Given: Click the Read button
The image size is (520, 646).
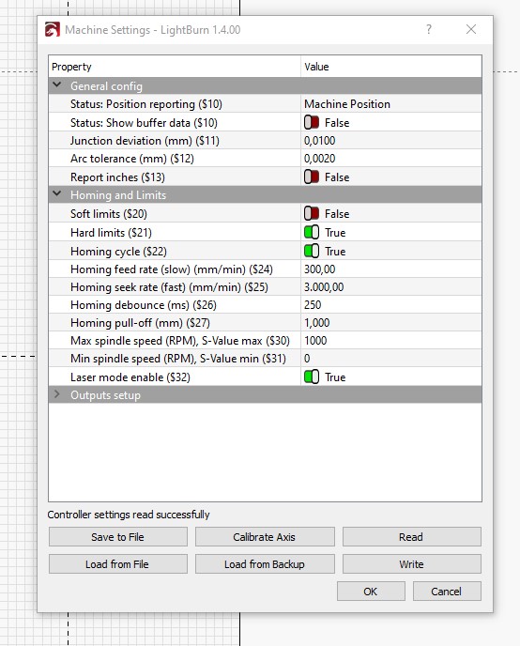Looking at the screenshot, I should click(411, 537).
